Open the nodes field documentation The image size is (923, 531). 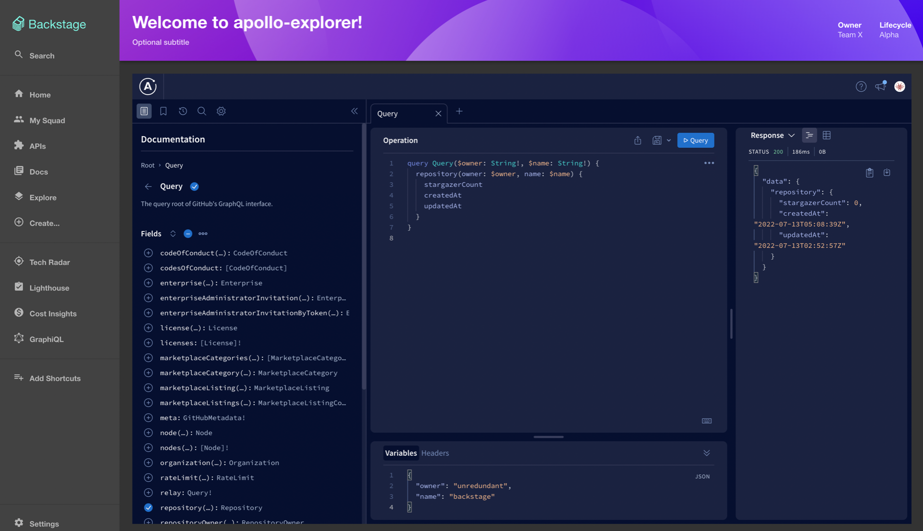[194, 448]
